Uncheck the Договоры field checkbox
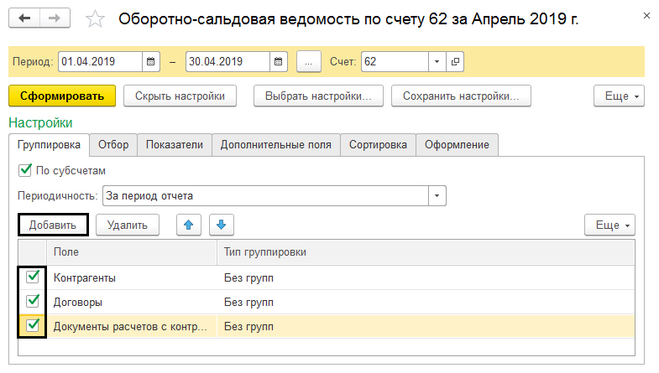The width and height of the screenshot is (659, 373). pos(34,301)
